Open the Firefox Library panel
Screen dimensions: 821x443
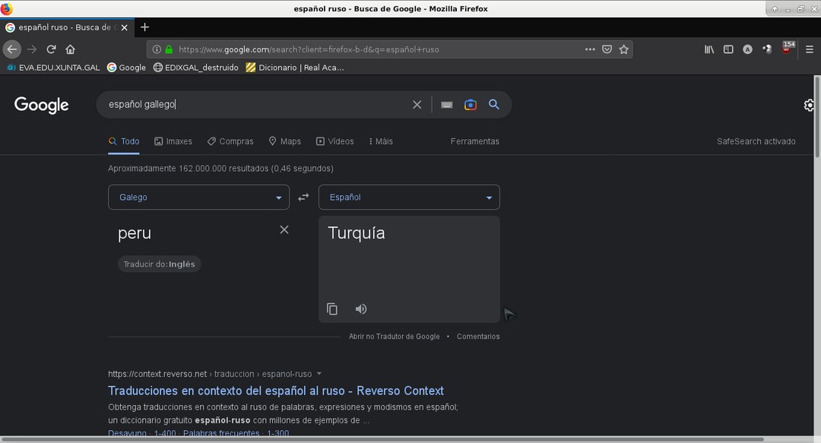pyautogui.click(x=708, y=49)
